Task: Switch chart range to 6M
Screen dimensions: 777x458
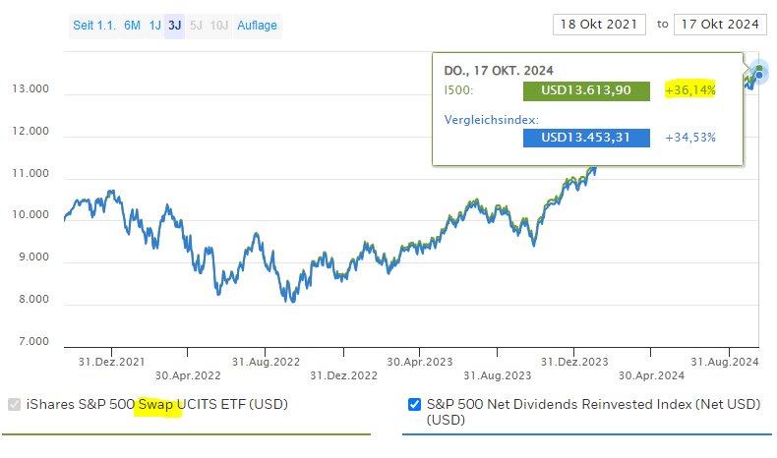Action: pos(133,26)
